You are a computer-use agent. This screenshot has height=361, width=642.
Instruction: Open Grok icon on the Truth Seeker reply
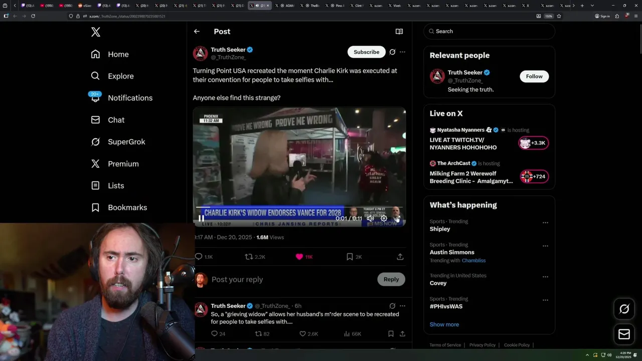coord(392,306)
